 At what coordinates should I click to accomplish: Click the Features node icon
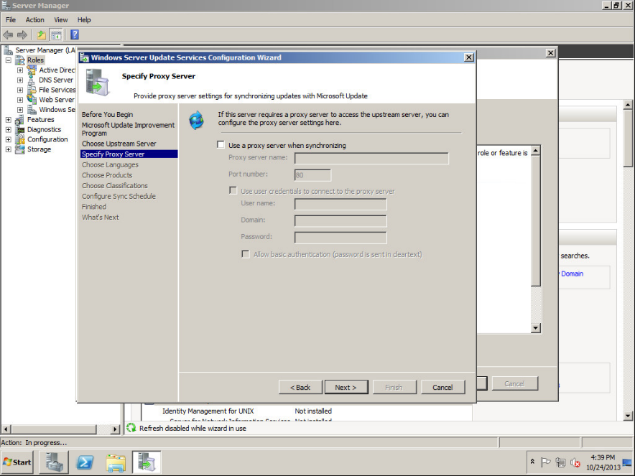19,120
